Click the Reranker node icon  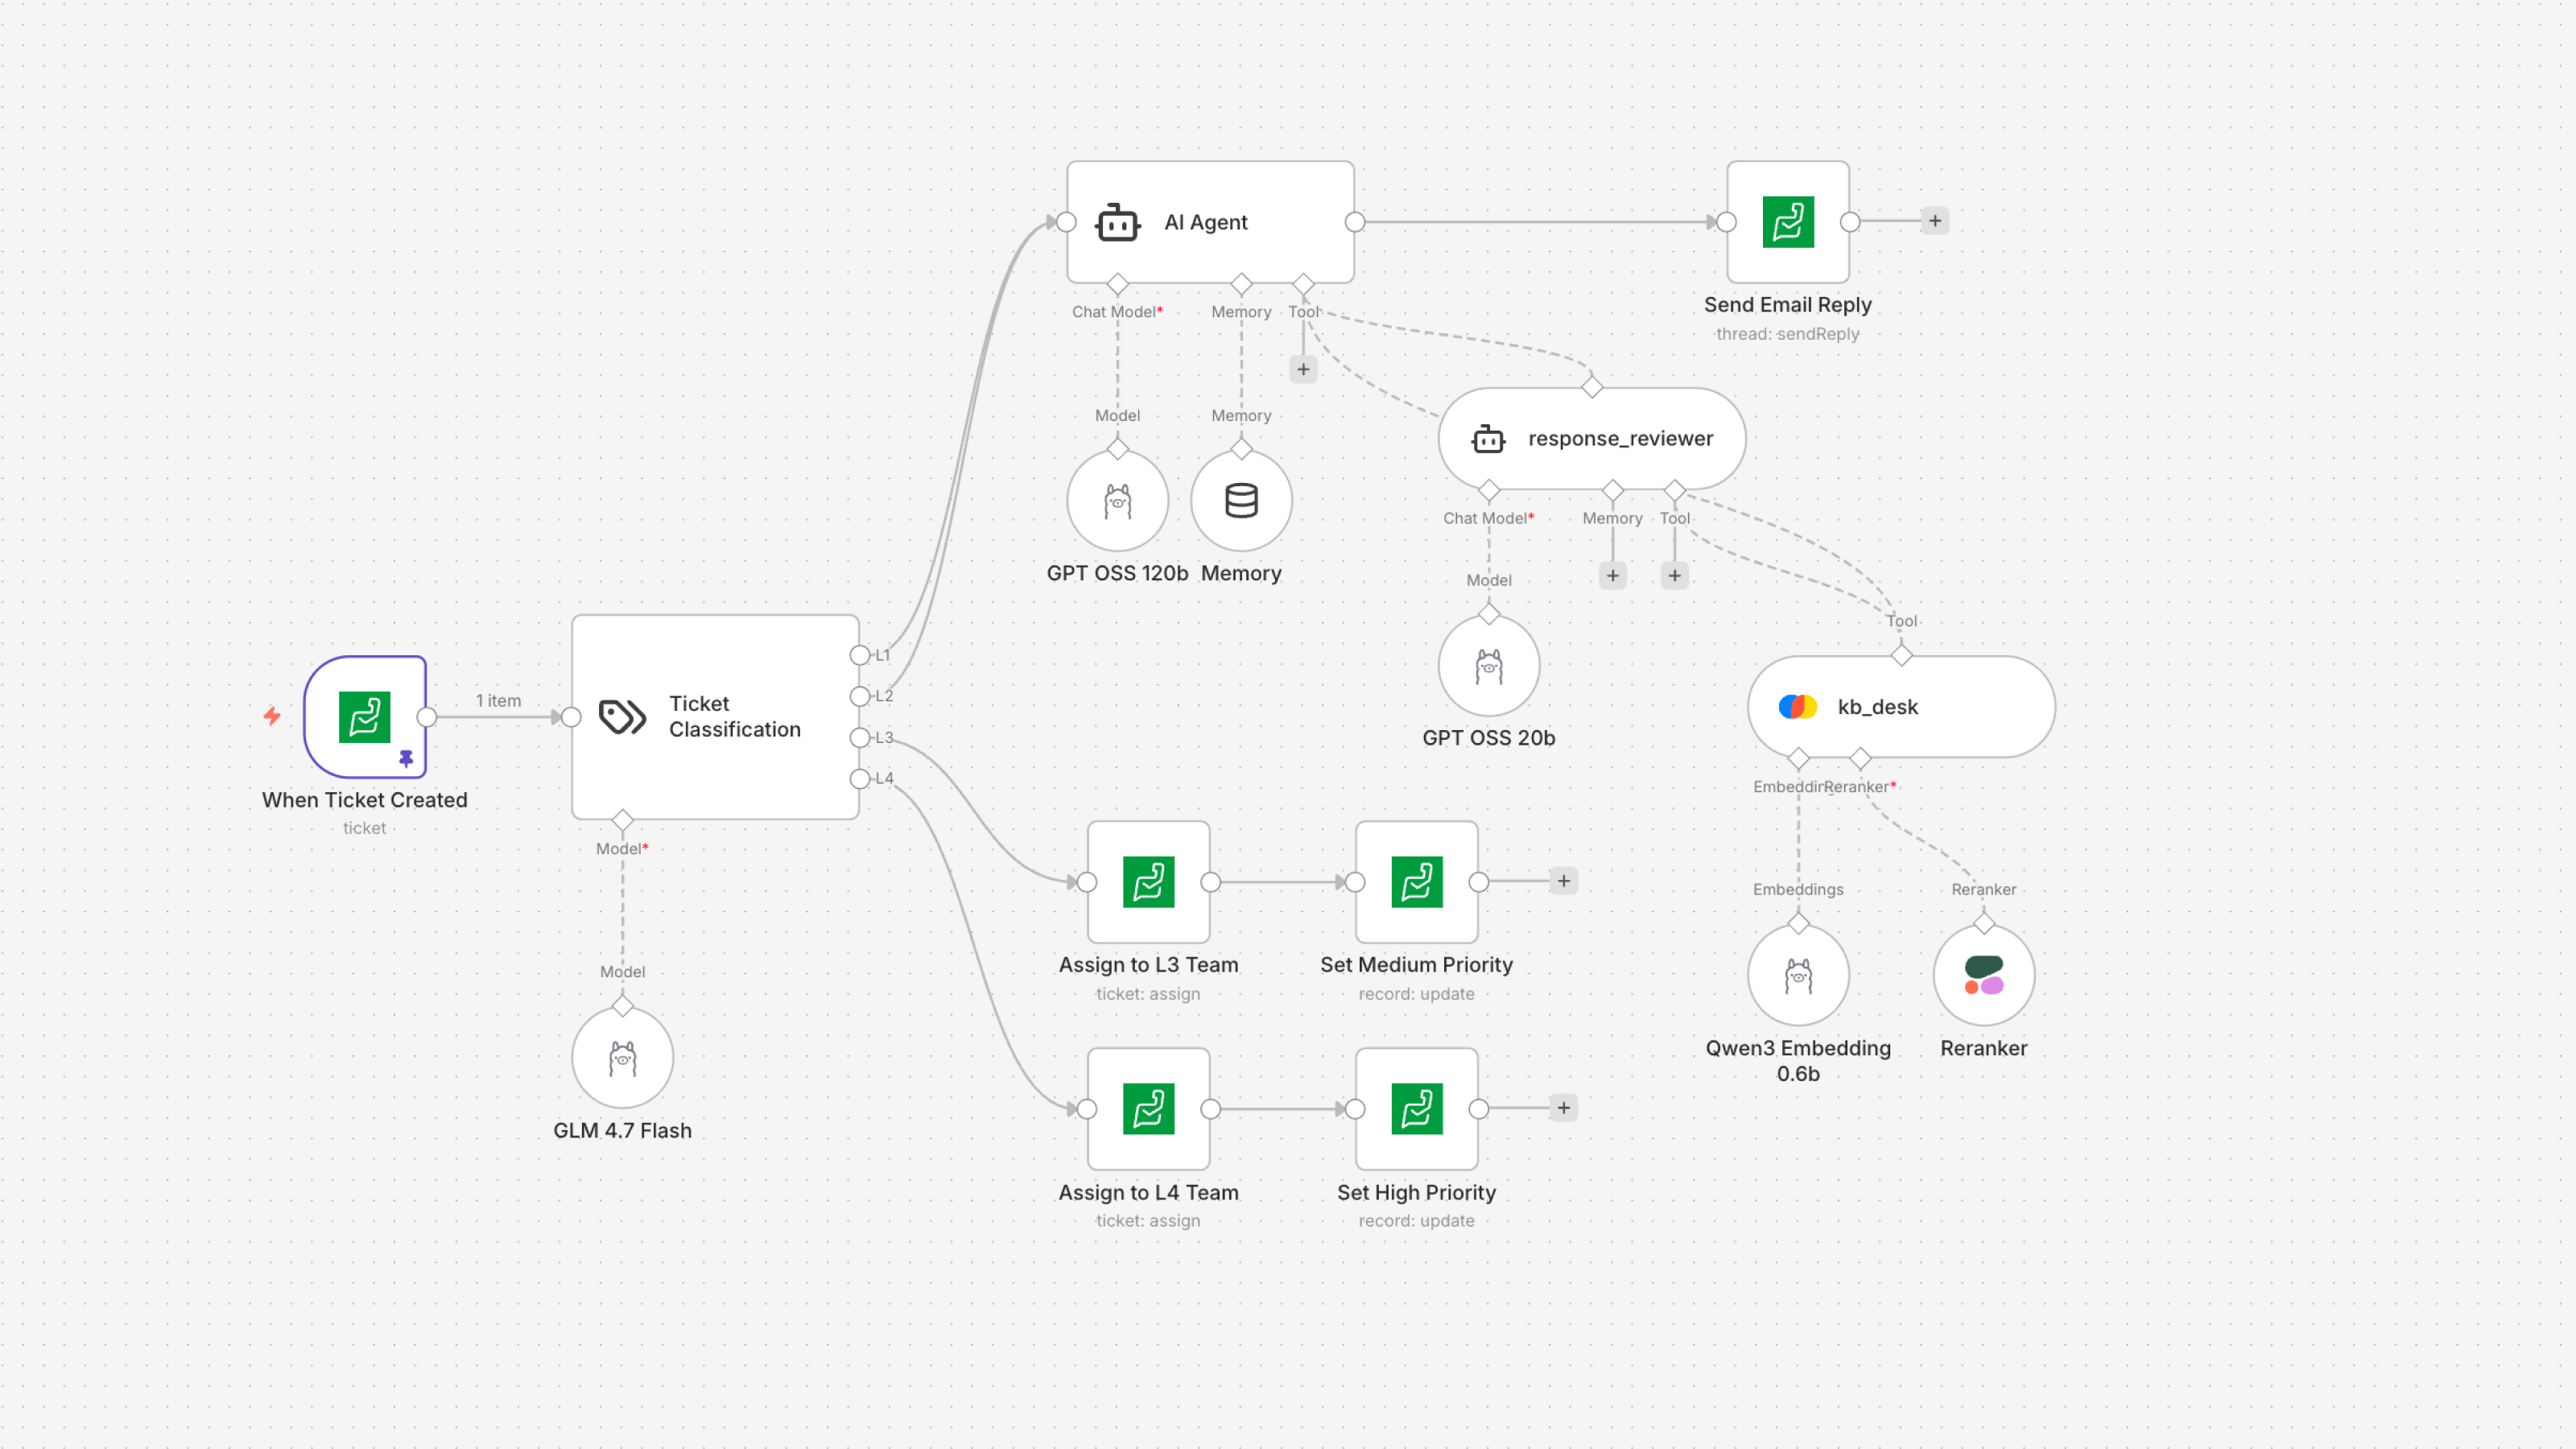click(1983, 973)
